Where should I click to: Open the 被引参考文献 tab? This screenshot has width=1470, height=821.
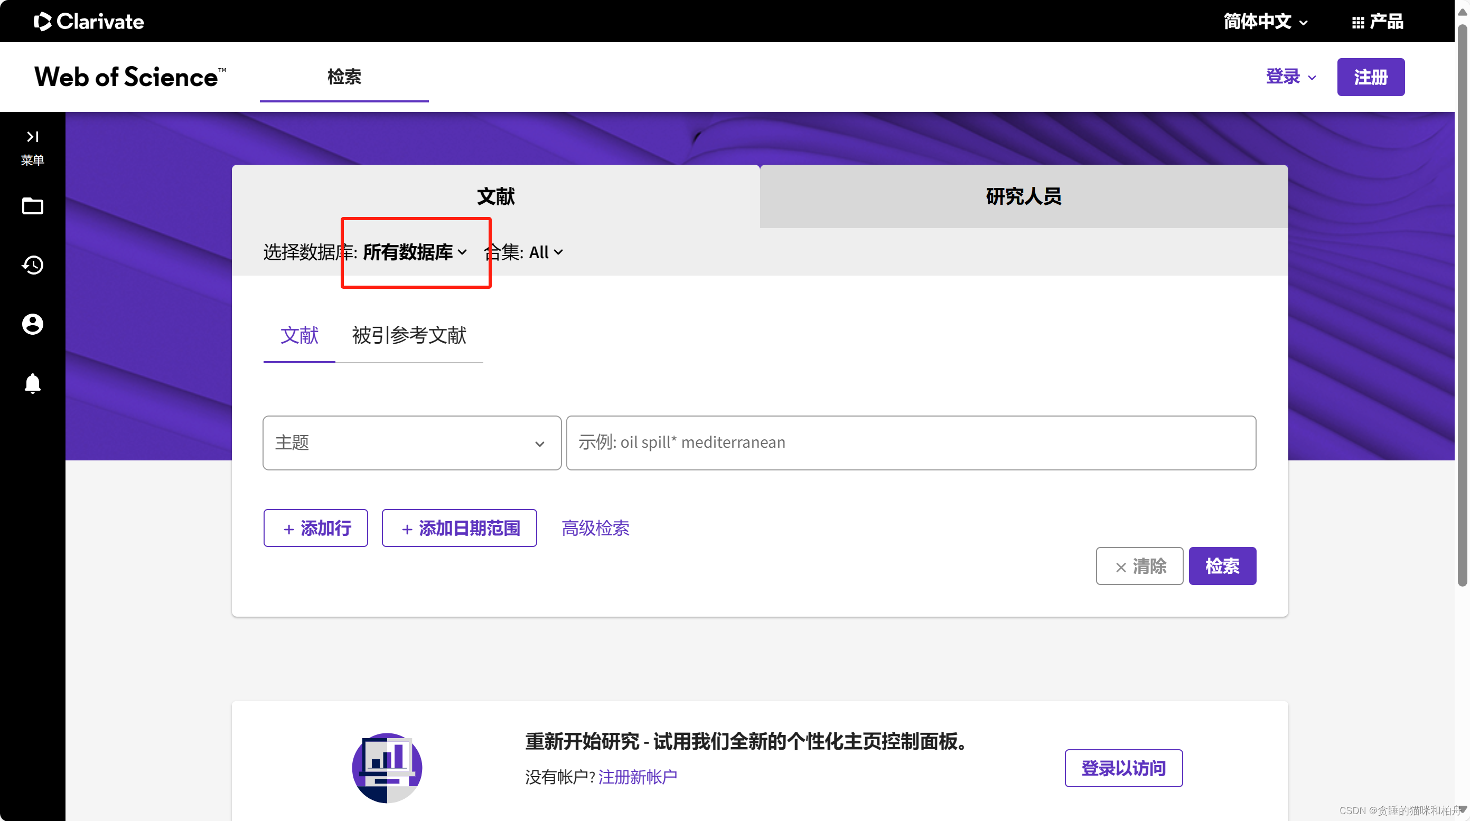(x=409, y=336)
